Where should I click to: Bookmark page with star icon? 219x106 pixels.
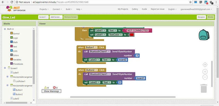190,2
